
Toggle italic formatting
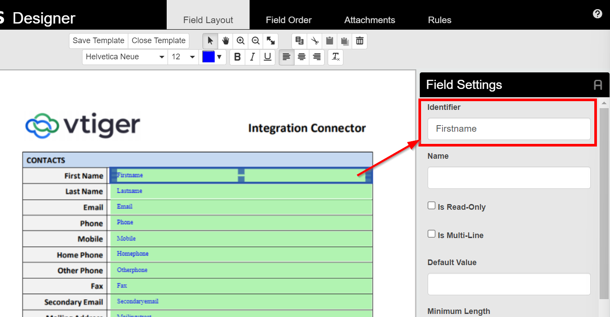click(x=252, y=57)
